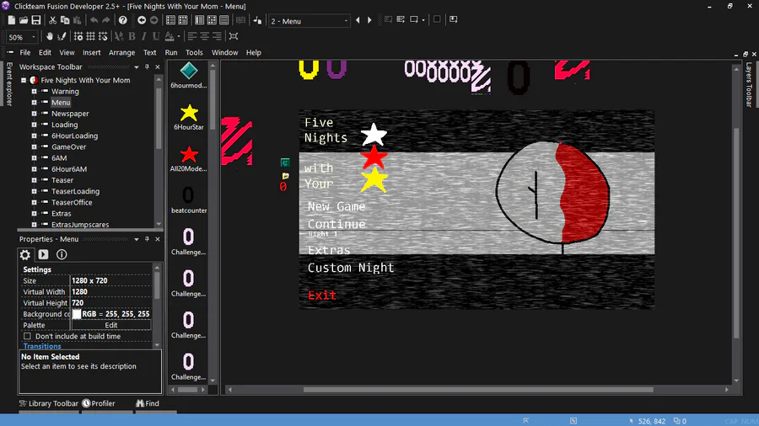
Task: Open the File menu
Action: click(25, 52)
